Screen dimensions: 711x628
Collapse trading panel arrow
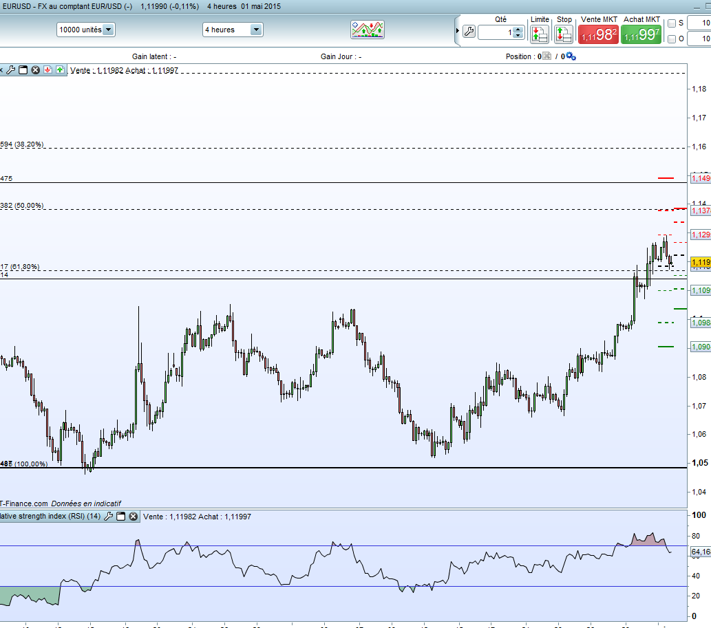[x=458, y=31]
